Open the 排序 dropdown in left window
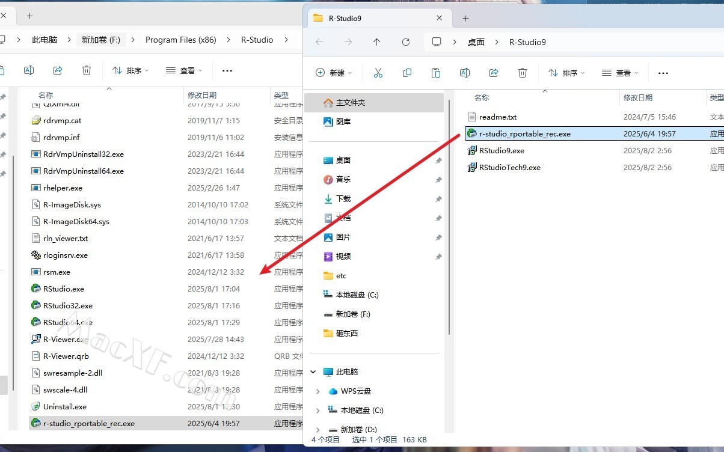Image resolution: width=724 pixels, height=452 pixels. [x=130, y=70]
